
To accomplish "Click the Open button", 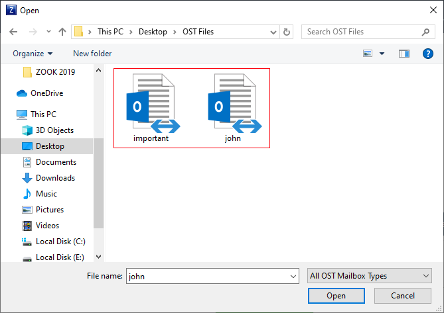I will 336,296.
